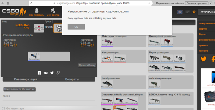Click Изус's white-orange rifle skin
Screen dimensions: 215x110
107,58
